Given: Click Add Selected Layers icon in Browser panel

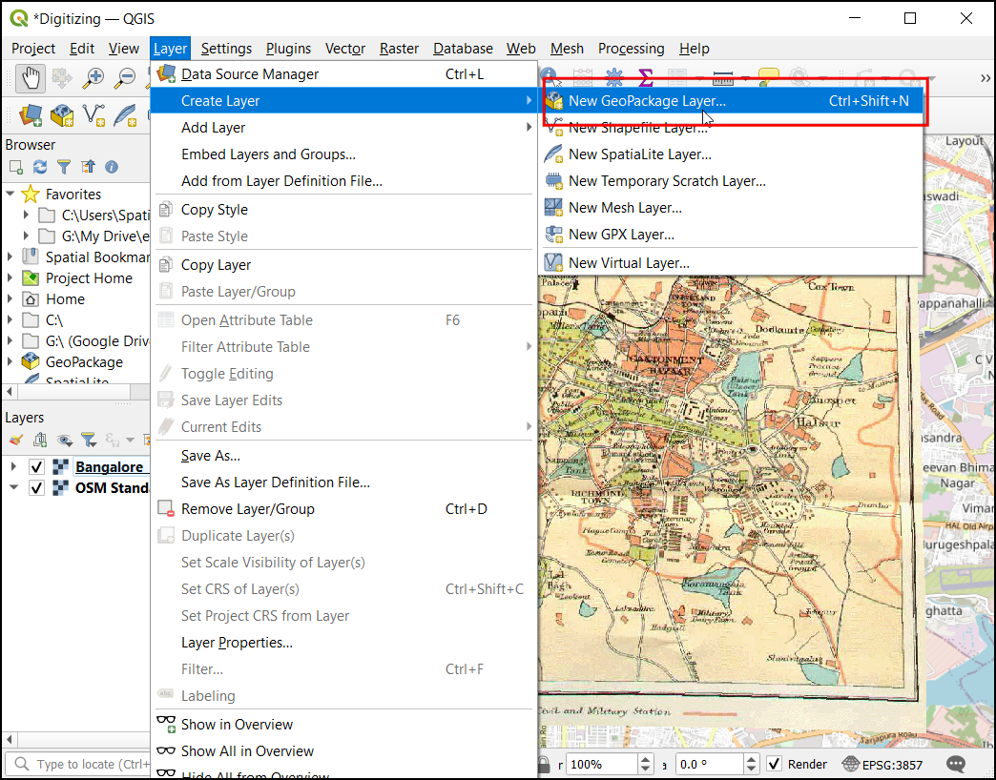Looking at the screenshot, I should (x=16, y=167).
